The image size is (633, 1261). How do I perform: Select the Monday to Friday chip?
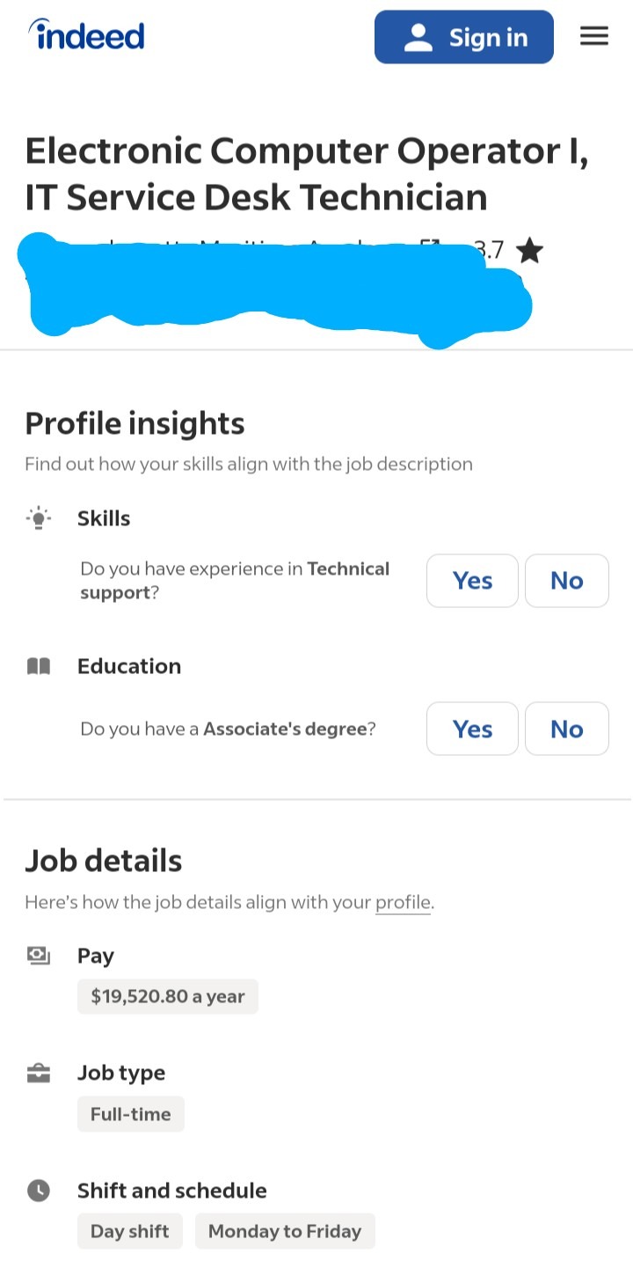pos(285,1231)
